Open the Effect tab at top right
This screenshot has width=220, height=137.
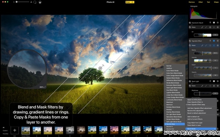click(201, 2)
